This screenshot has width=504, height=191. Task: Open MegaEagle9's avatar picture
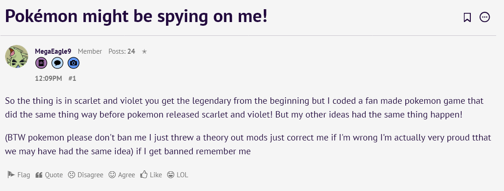tap(17, 56)
